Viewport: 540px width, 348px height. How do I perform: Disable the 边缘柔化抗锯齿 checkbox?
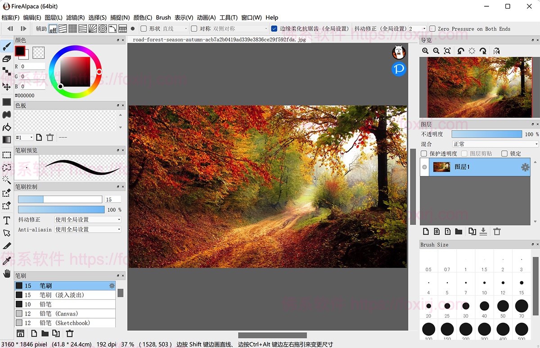pyautogui.click(x=274, y=28)
